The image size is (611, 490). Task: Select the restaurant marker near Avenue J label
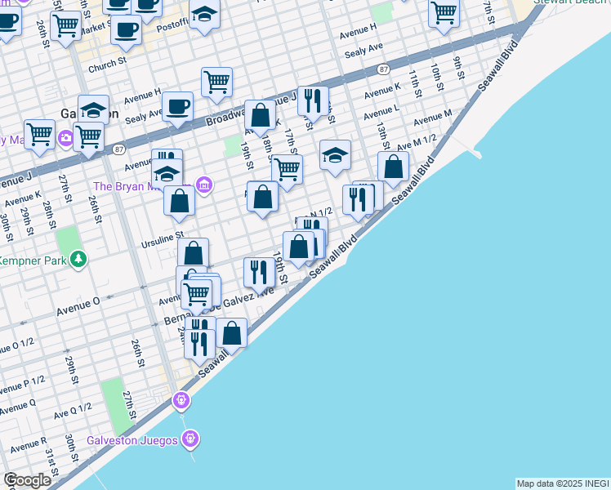[x=313, y=101]
